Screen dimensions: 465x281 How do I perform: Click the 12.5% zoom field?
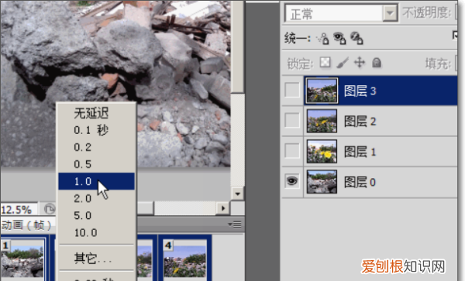pyautogui.click(x=19, y=210)
